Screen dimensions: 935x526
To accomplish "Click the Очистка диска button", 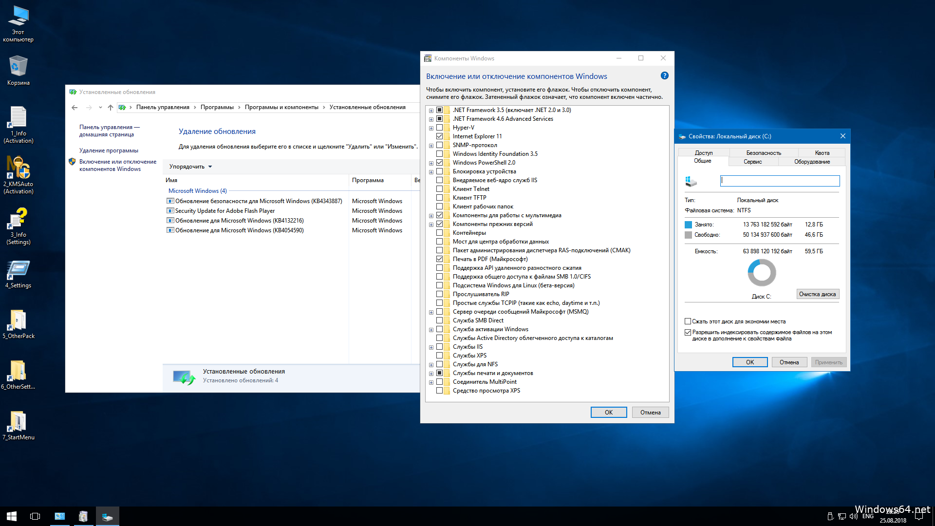I will click(x=817, y=294).
